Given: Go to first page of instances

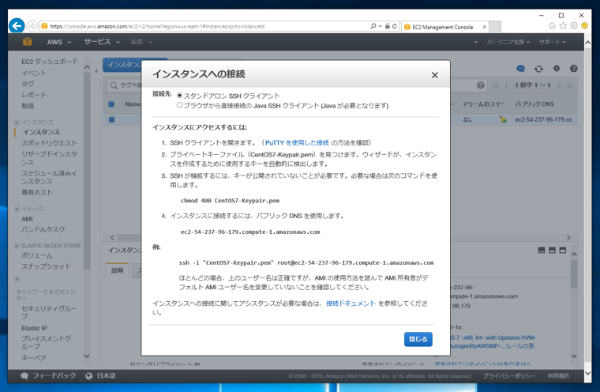Looking at the screenshot, I should tap(496, 85).
